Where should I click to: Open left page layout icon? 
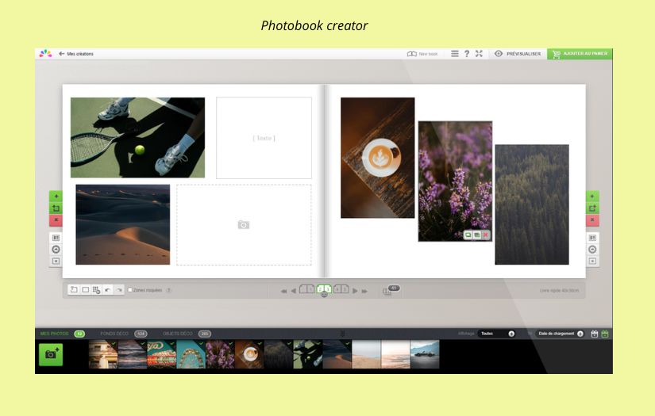tap(56, 238)
